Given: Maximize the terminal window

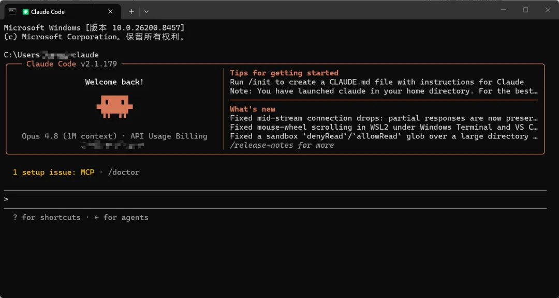Looking at the screenshot, I should click(525, 10).
